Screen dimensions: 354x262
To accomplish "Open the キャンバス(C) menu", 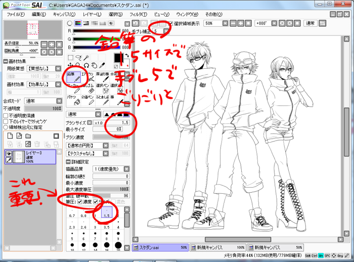I will [64, 14].
